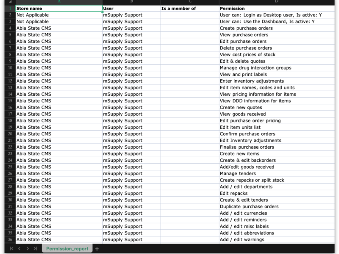Select the User header cell
This screenshot has height=254, width=339.
tap(131, 8)
